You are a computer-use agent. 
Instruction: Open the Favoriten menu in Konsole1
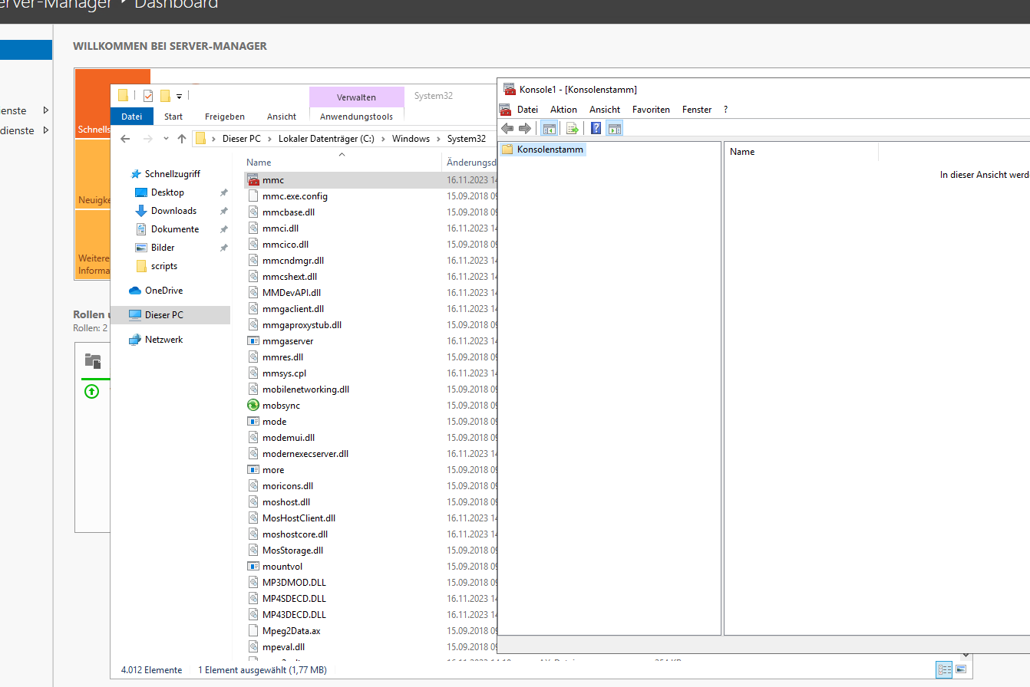651,110
